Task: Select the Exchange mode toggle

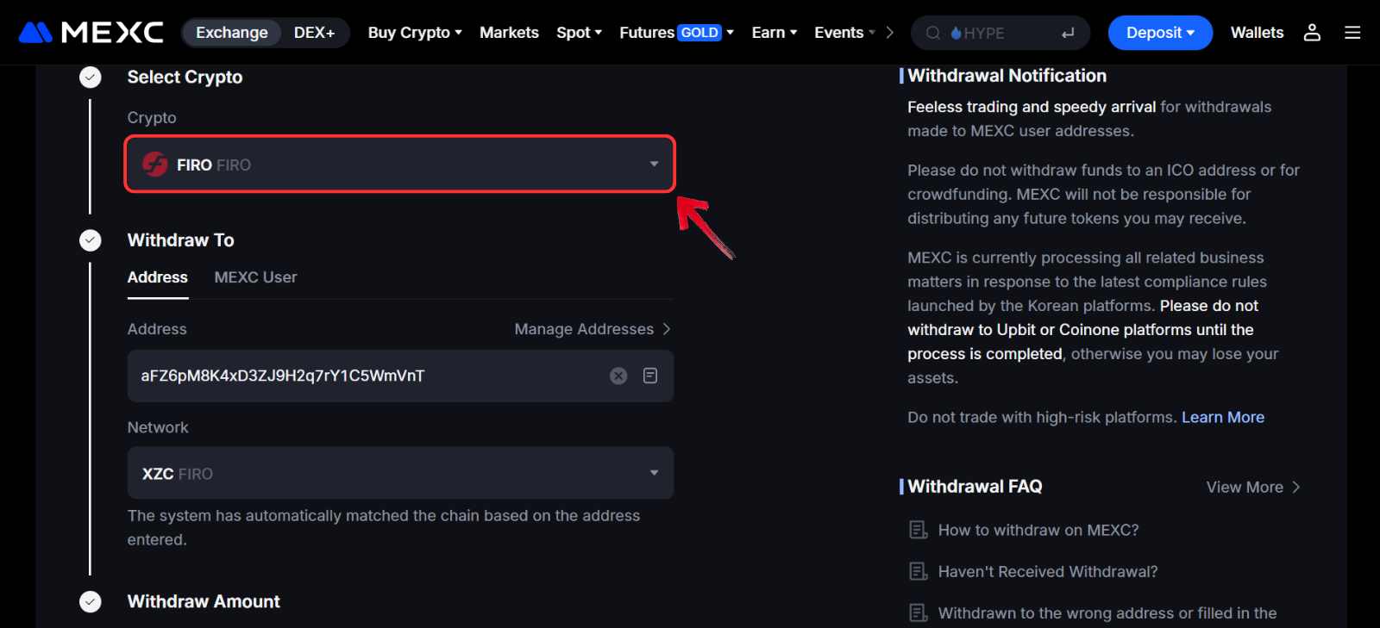Action: point(232,33)
